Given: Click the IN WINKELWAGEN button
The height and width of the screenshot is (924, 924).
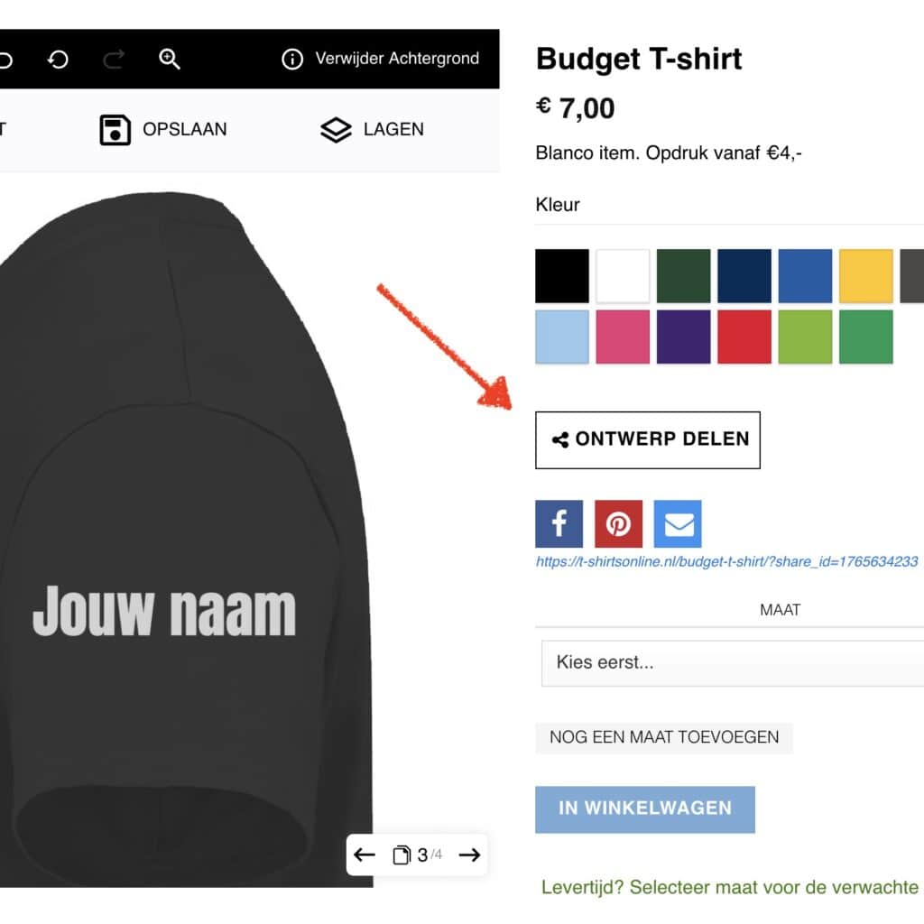Looking at the screenshot, I should (x=644, y=809).
